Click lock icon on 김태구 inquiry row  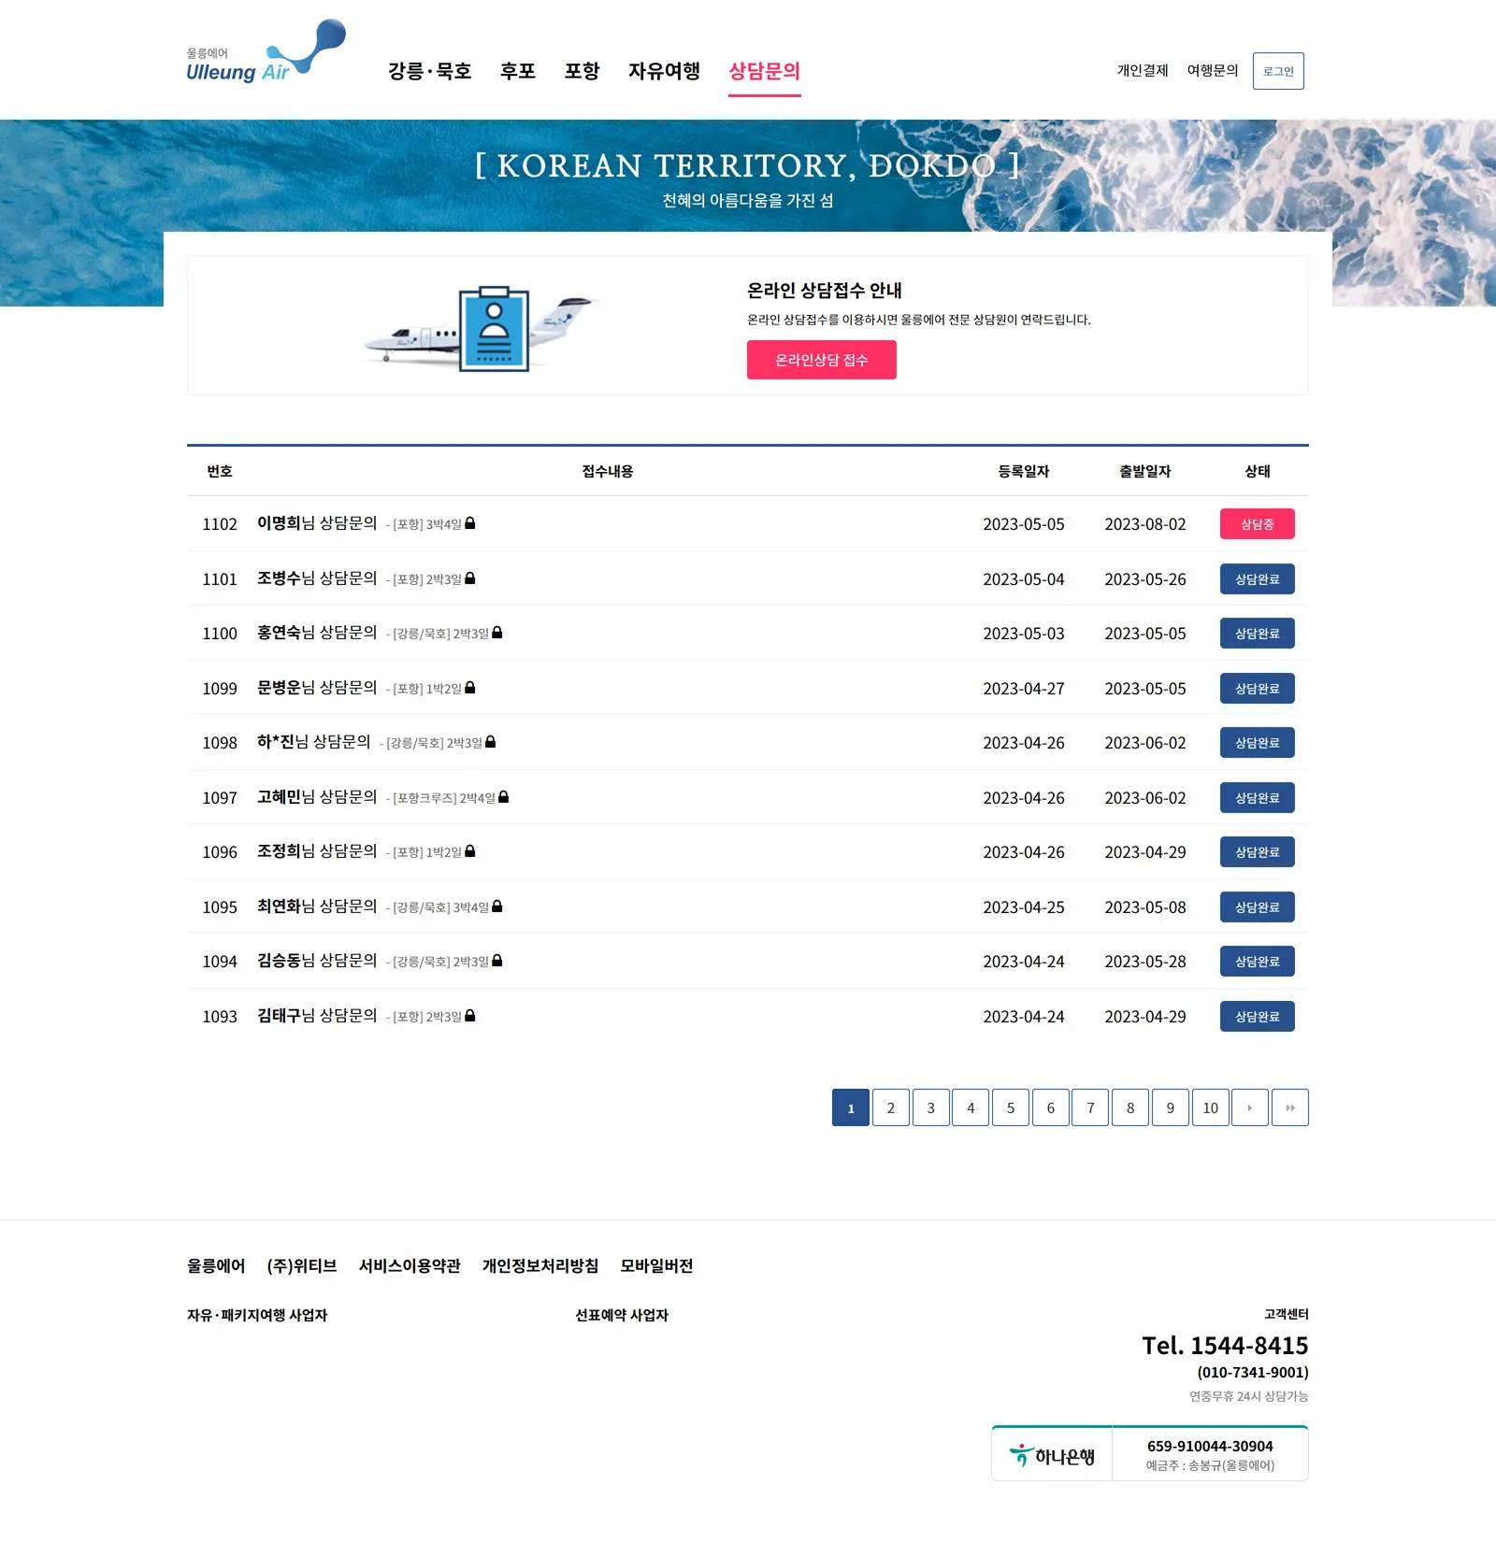[470, 1016]
